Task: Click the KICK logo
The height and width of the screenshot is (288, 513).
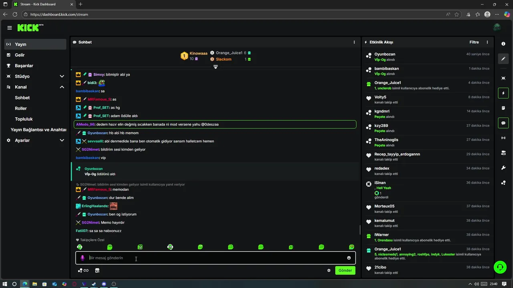Action: [x=30, y=28]
